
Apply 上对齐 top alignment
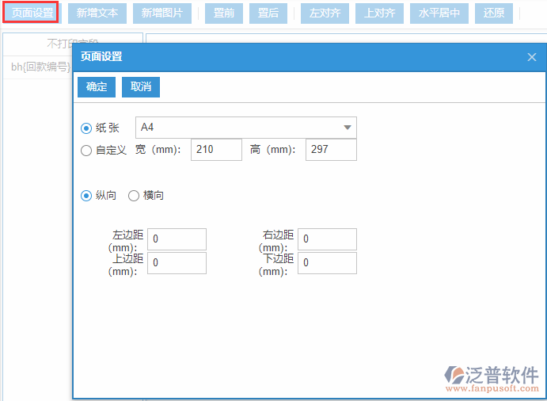pyautogui.click(x=379, y=13)
